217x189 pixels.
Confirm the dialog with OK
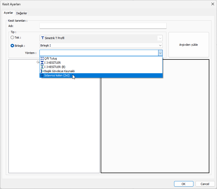click(x=183, y=184)
